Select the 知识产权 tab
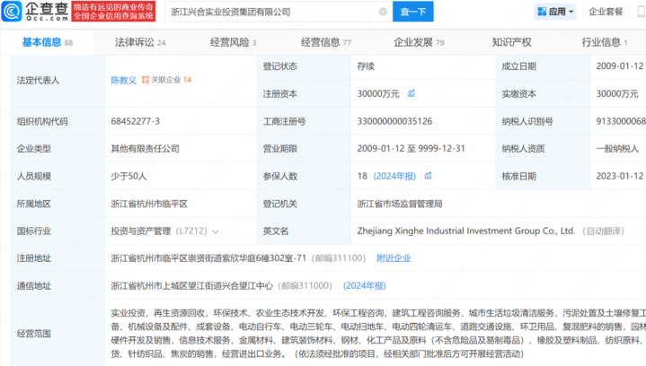The height and width of the screenshot is (366, 646). [x=512, y=42]
